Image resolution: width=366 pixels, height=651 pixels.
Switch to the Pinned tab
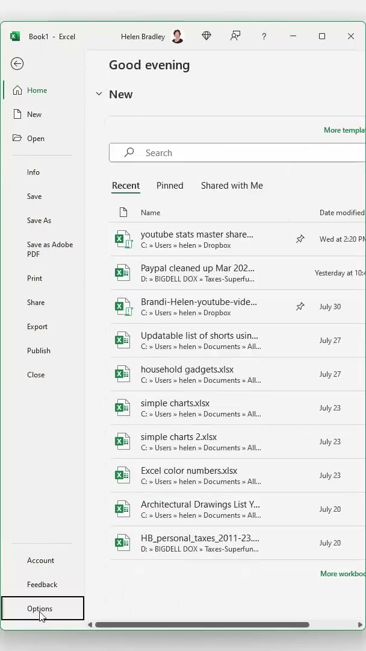[x=170, y=186]
